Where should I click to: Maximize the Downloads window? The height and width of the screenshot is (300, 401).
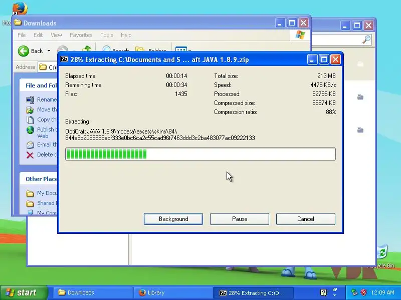pyautogui.click(x=292, y=23)
